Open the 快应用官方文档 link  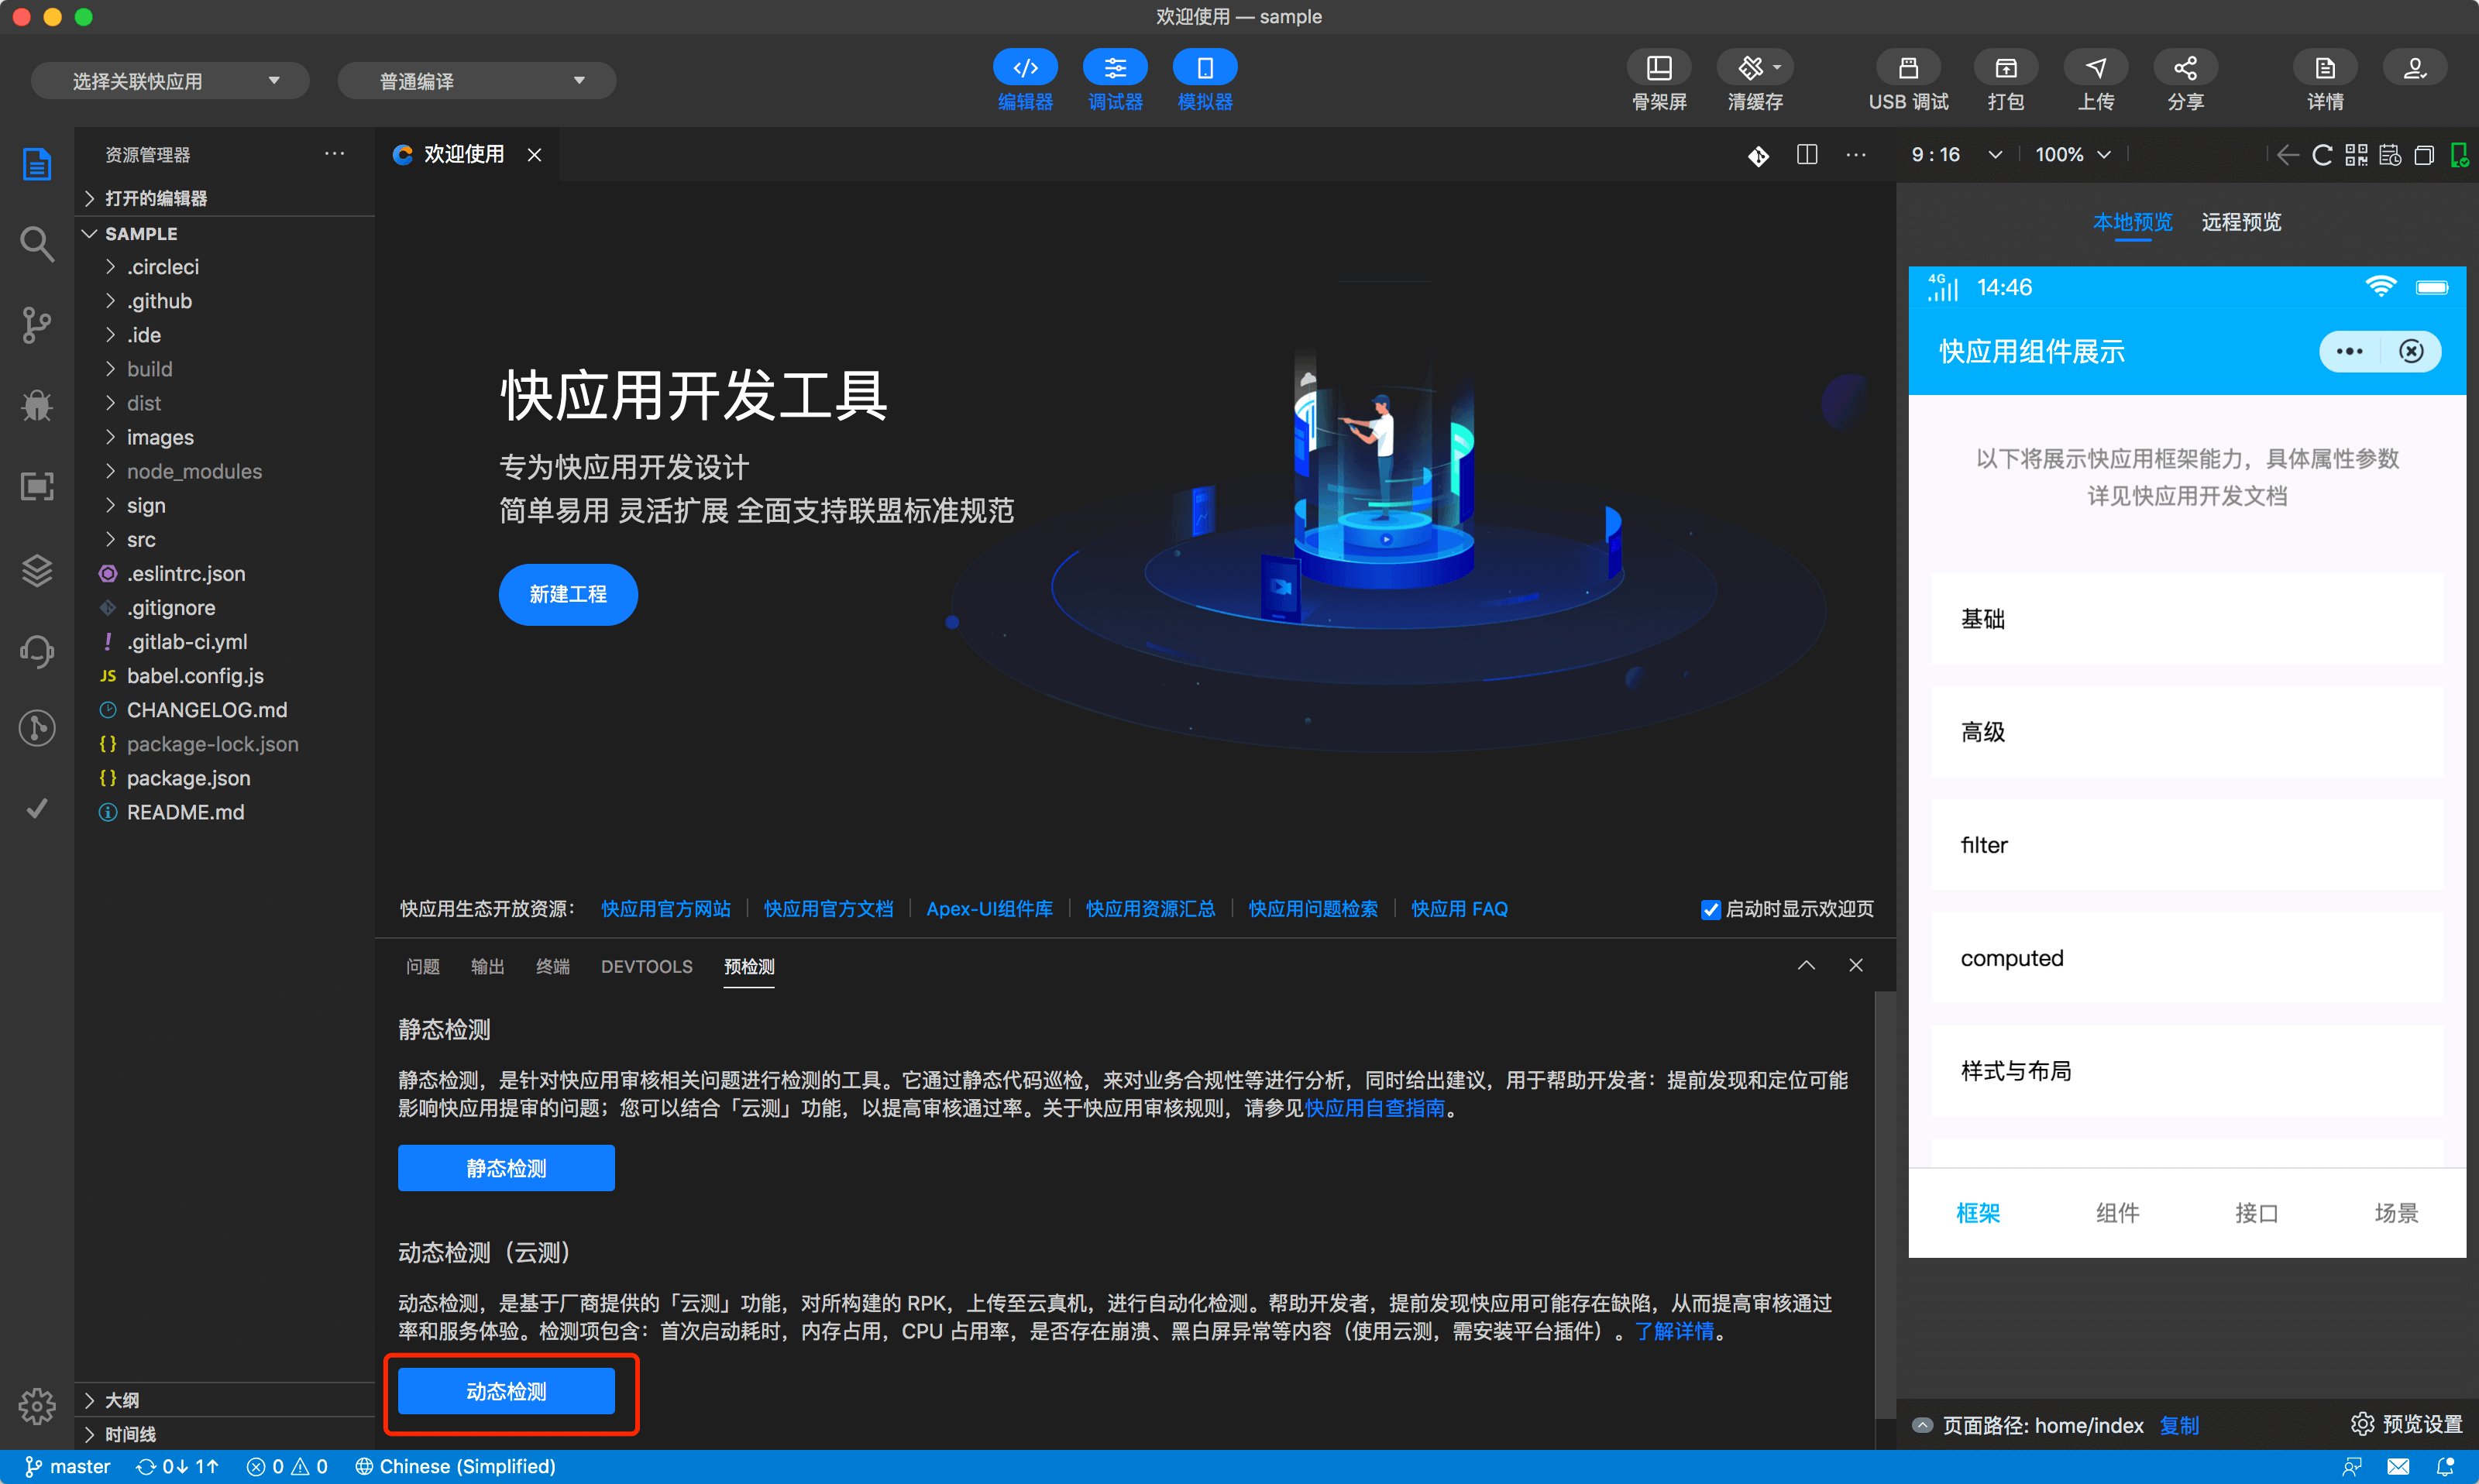tap(828, 909)
